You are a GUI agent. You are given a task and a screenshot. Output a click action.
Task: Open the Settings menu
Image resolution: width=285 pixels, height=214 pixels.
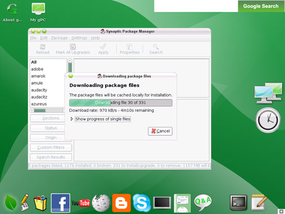pyautogui.click(x=79, y=38)
